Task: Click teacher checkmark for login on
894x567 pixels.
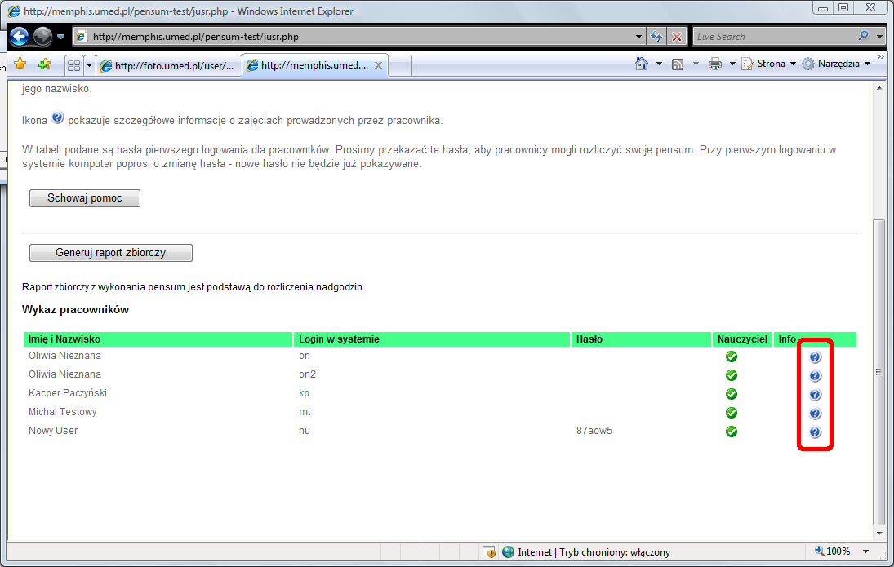Action: 732,357
